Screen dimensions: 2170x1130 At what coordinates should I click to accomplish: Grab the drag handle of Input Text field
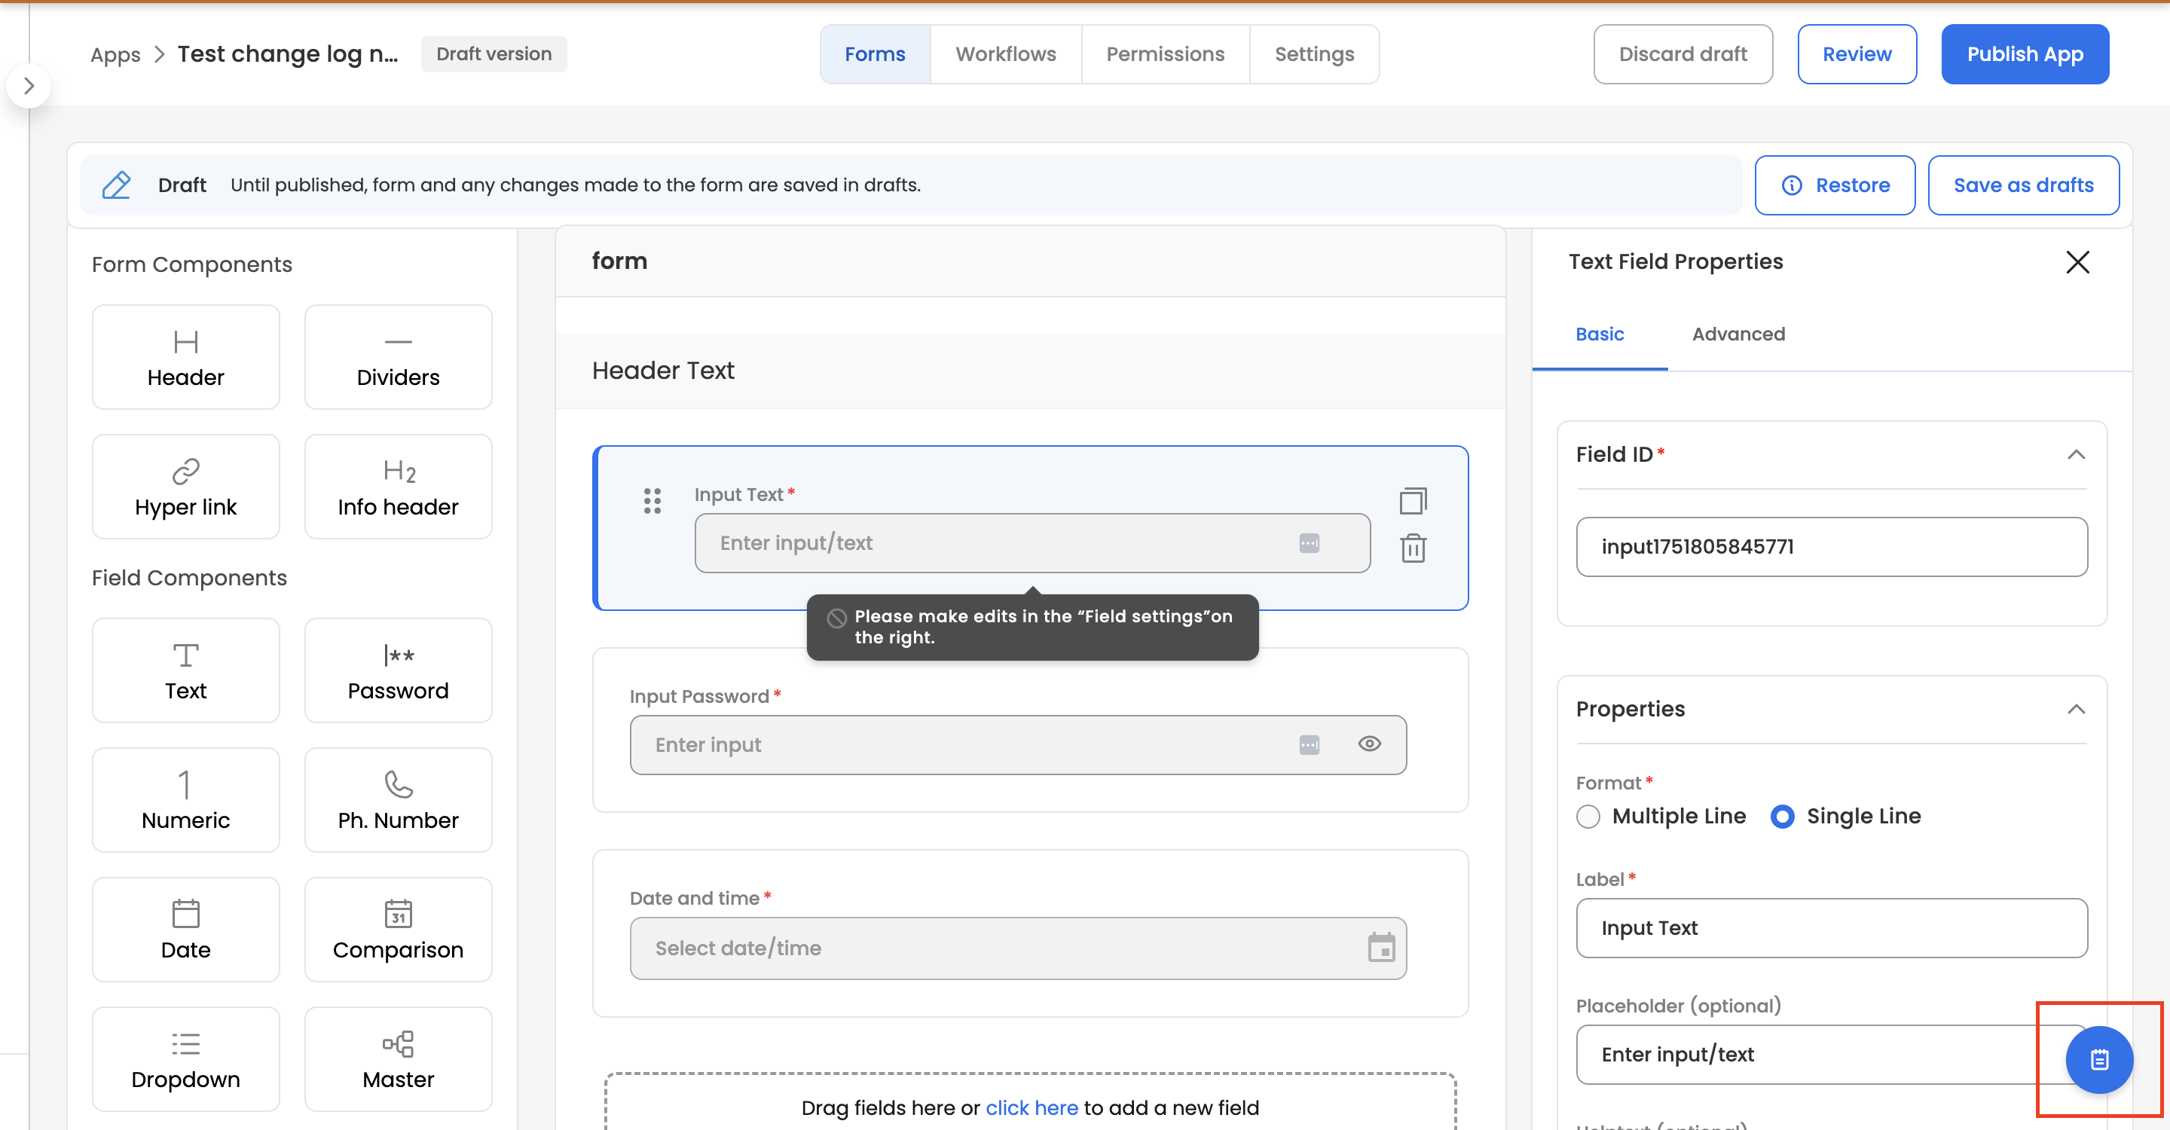coord(652,501)
